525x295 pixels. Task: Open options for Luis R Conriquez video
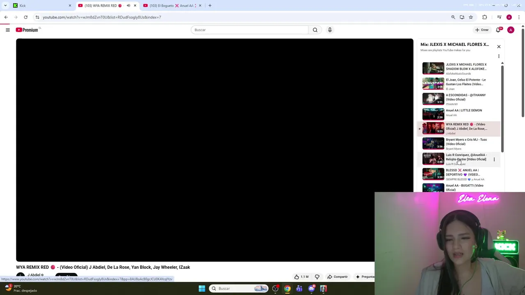[494, 159]
